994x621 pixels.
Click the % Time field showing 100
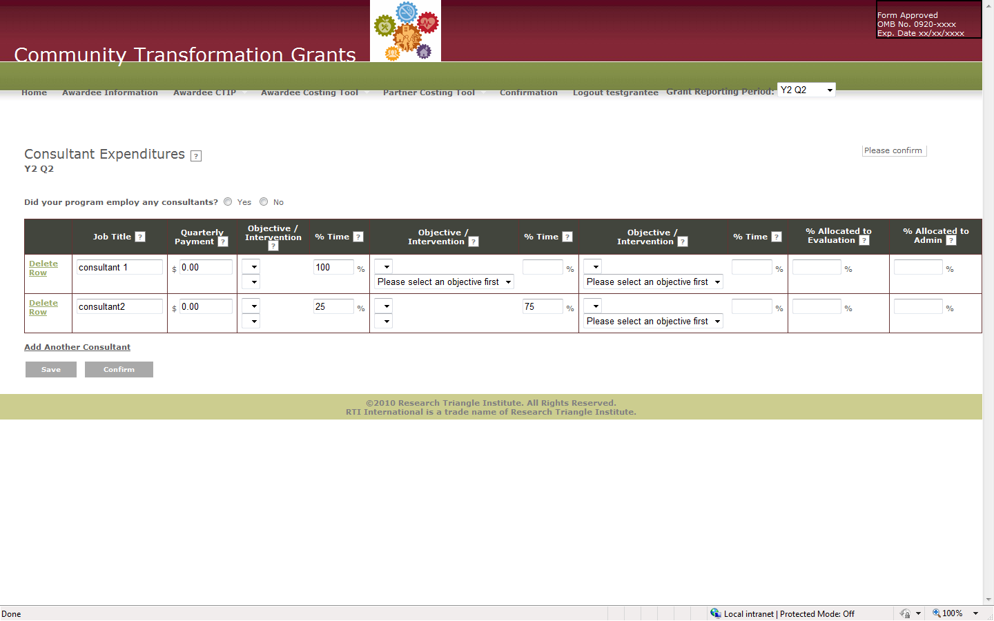334,267
